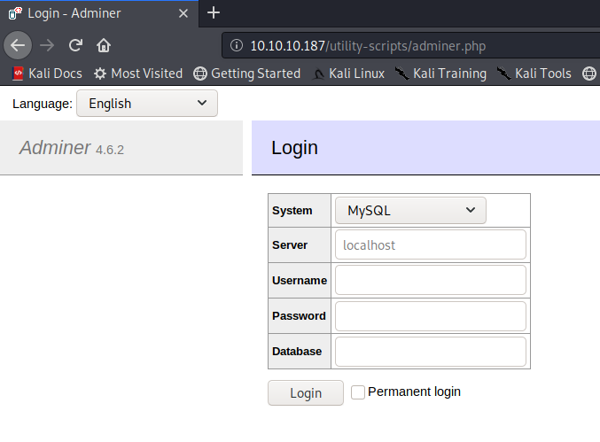Focus the Username text field
Viewport: 600px width, 442px height.
tap(430, 281)
